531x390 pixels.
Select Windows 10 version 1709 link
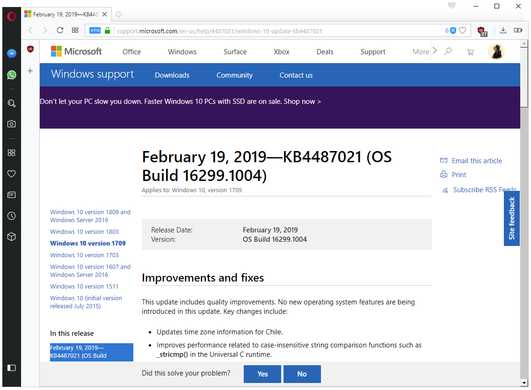click(87, 244)
